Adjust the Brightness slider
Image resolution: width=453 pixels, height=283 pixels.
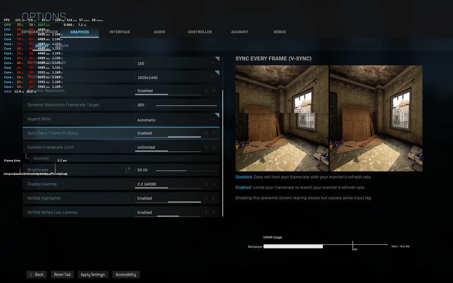point(186,170)
